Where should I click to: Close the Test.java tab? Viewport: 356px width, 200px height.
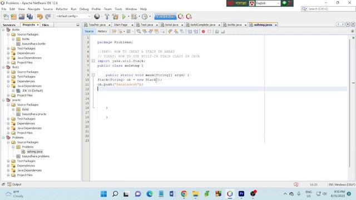157,25
